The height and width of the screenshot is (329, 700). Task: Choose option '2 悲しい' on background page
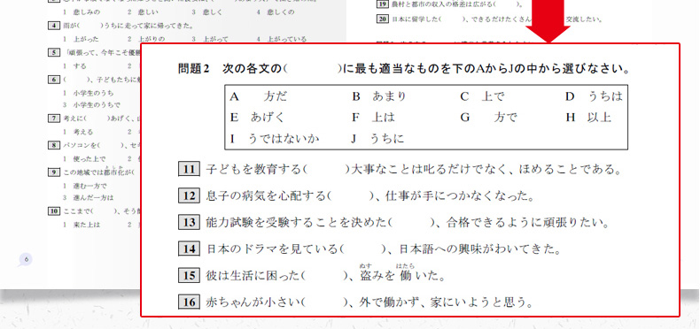tap(143, 12)
